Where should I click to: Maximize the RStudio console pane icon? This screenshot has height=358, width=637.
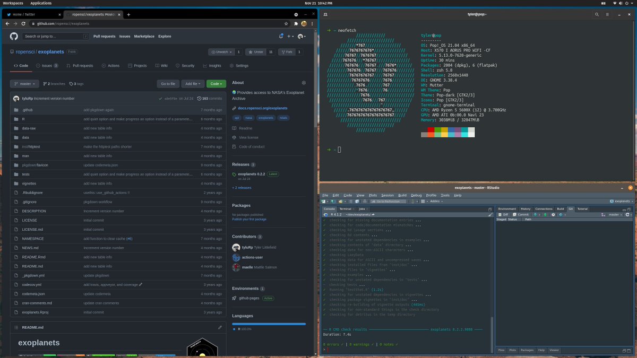[490, 209]
